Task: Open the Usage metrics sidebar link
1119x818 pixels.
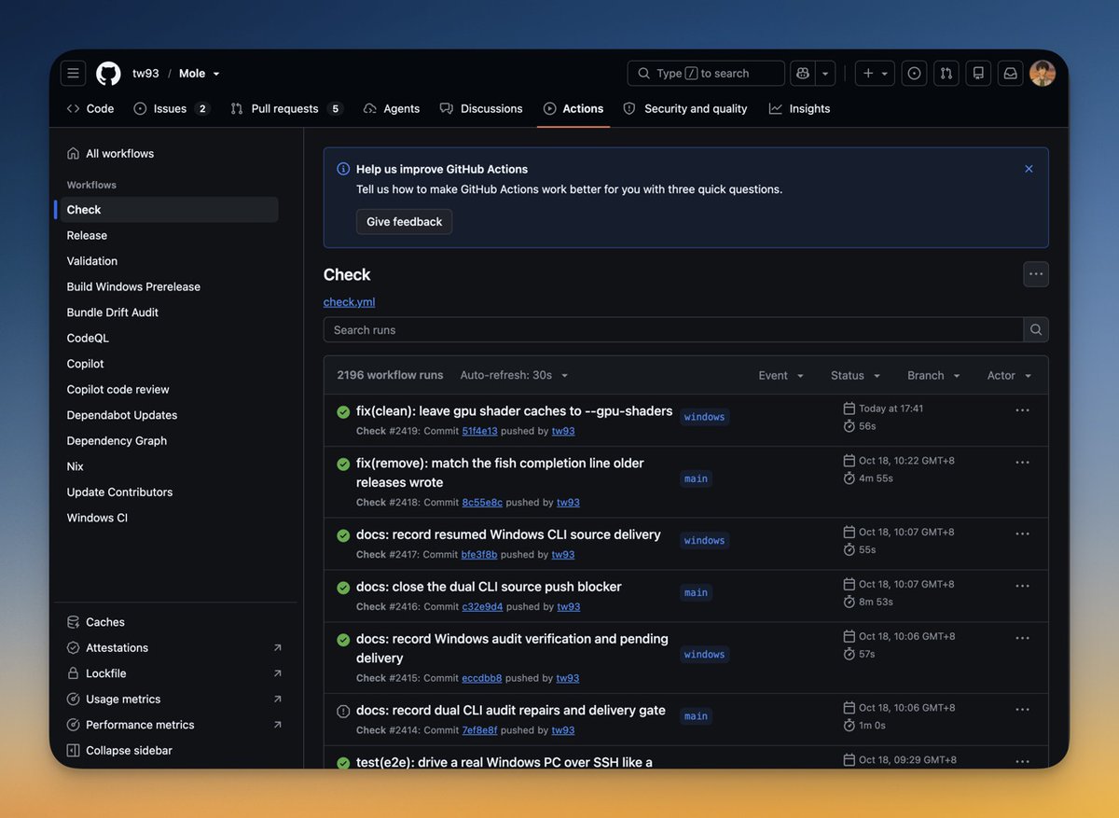Action: point(173,700)
